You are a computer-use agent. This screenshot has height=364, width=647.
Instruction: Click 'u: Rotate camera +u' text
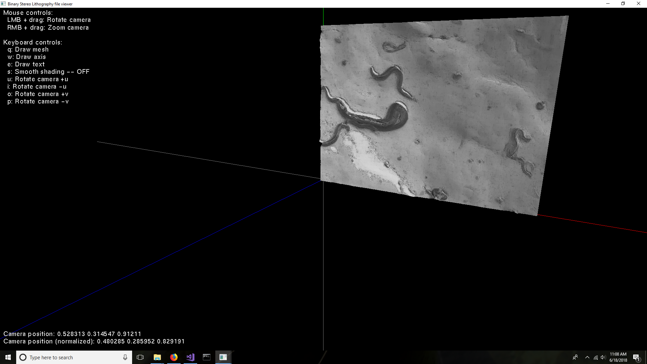tap(38, 79)
